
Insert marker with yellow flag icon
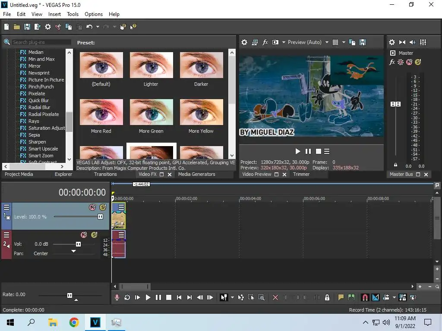coord(341,297)
